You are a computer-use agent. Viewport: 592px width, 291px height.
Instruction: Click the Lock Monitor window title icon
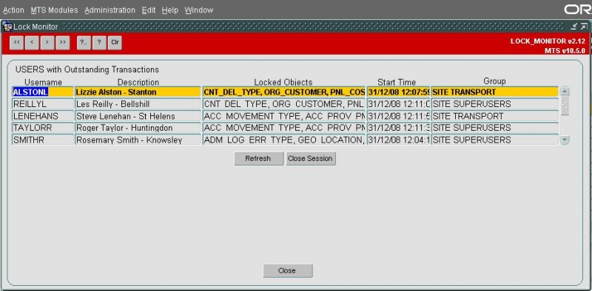(x=7, y=27)
